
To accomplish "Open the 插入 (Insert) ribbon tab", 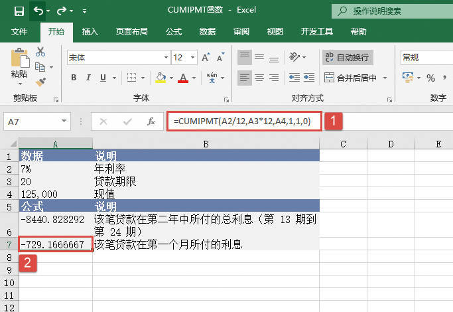I will (90, 31).
